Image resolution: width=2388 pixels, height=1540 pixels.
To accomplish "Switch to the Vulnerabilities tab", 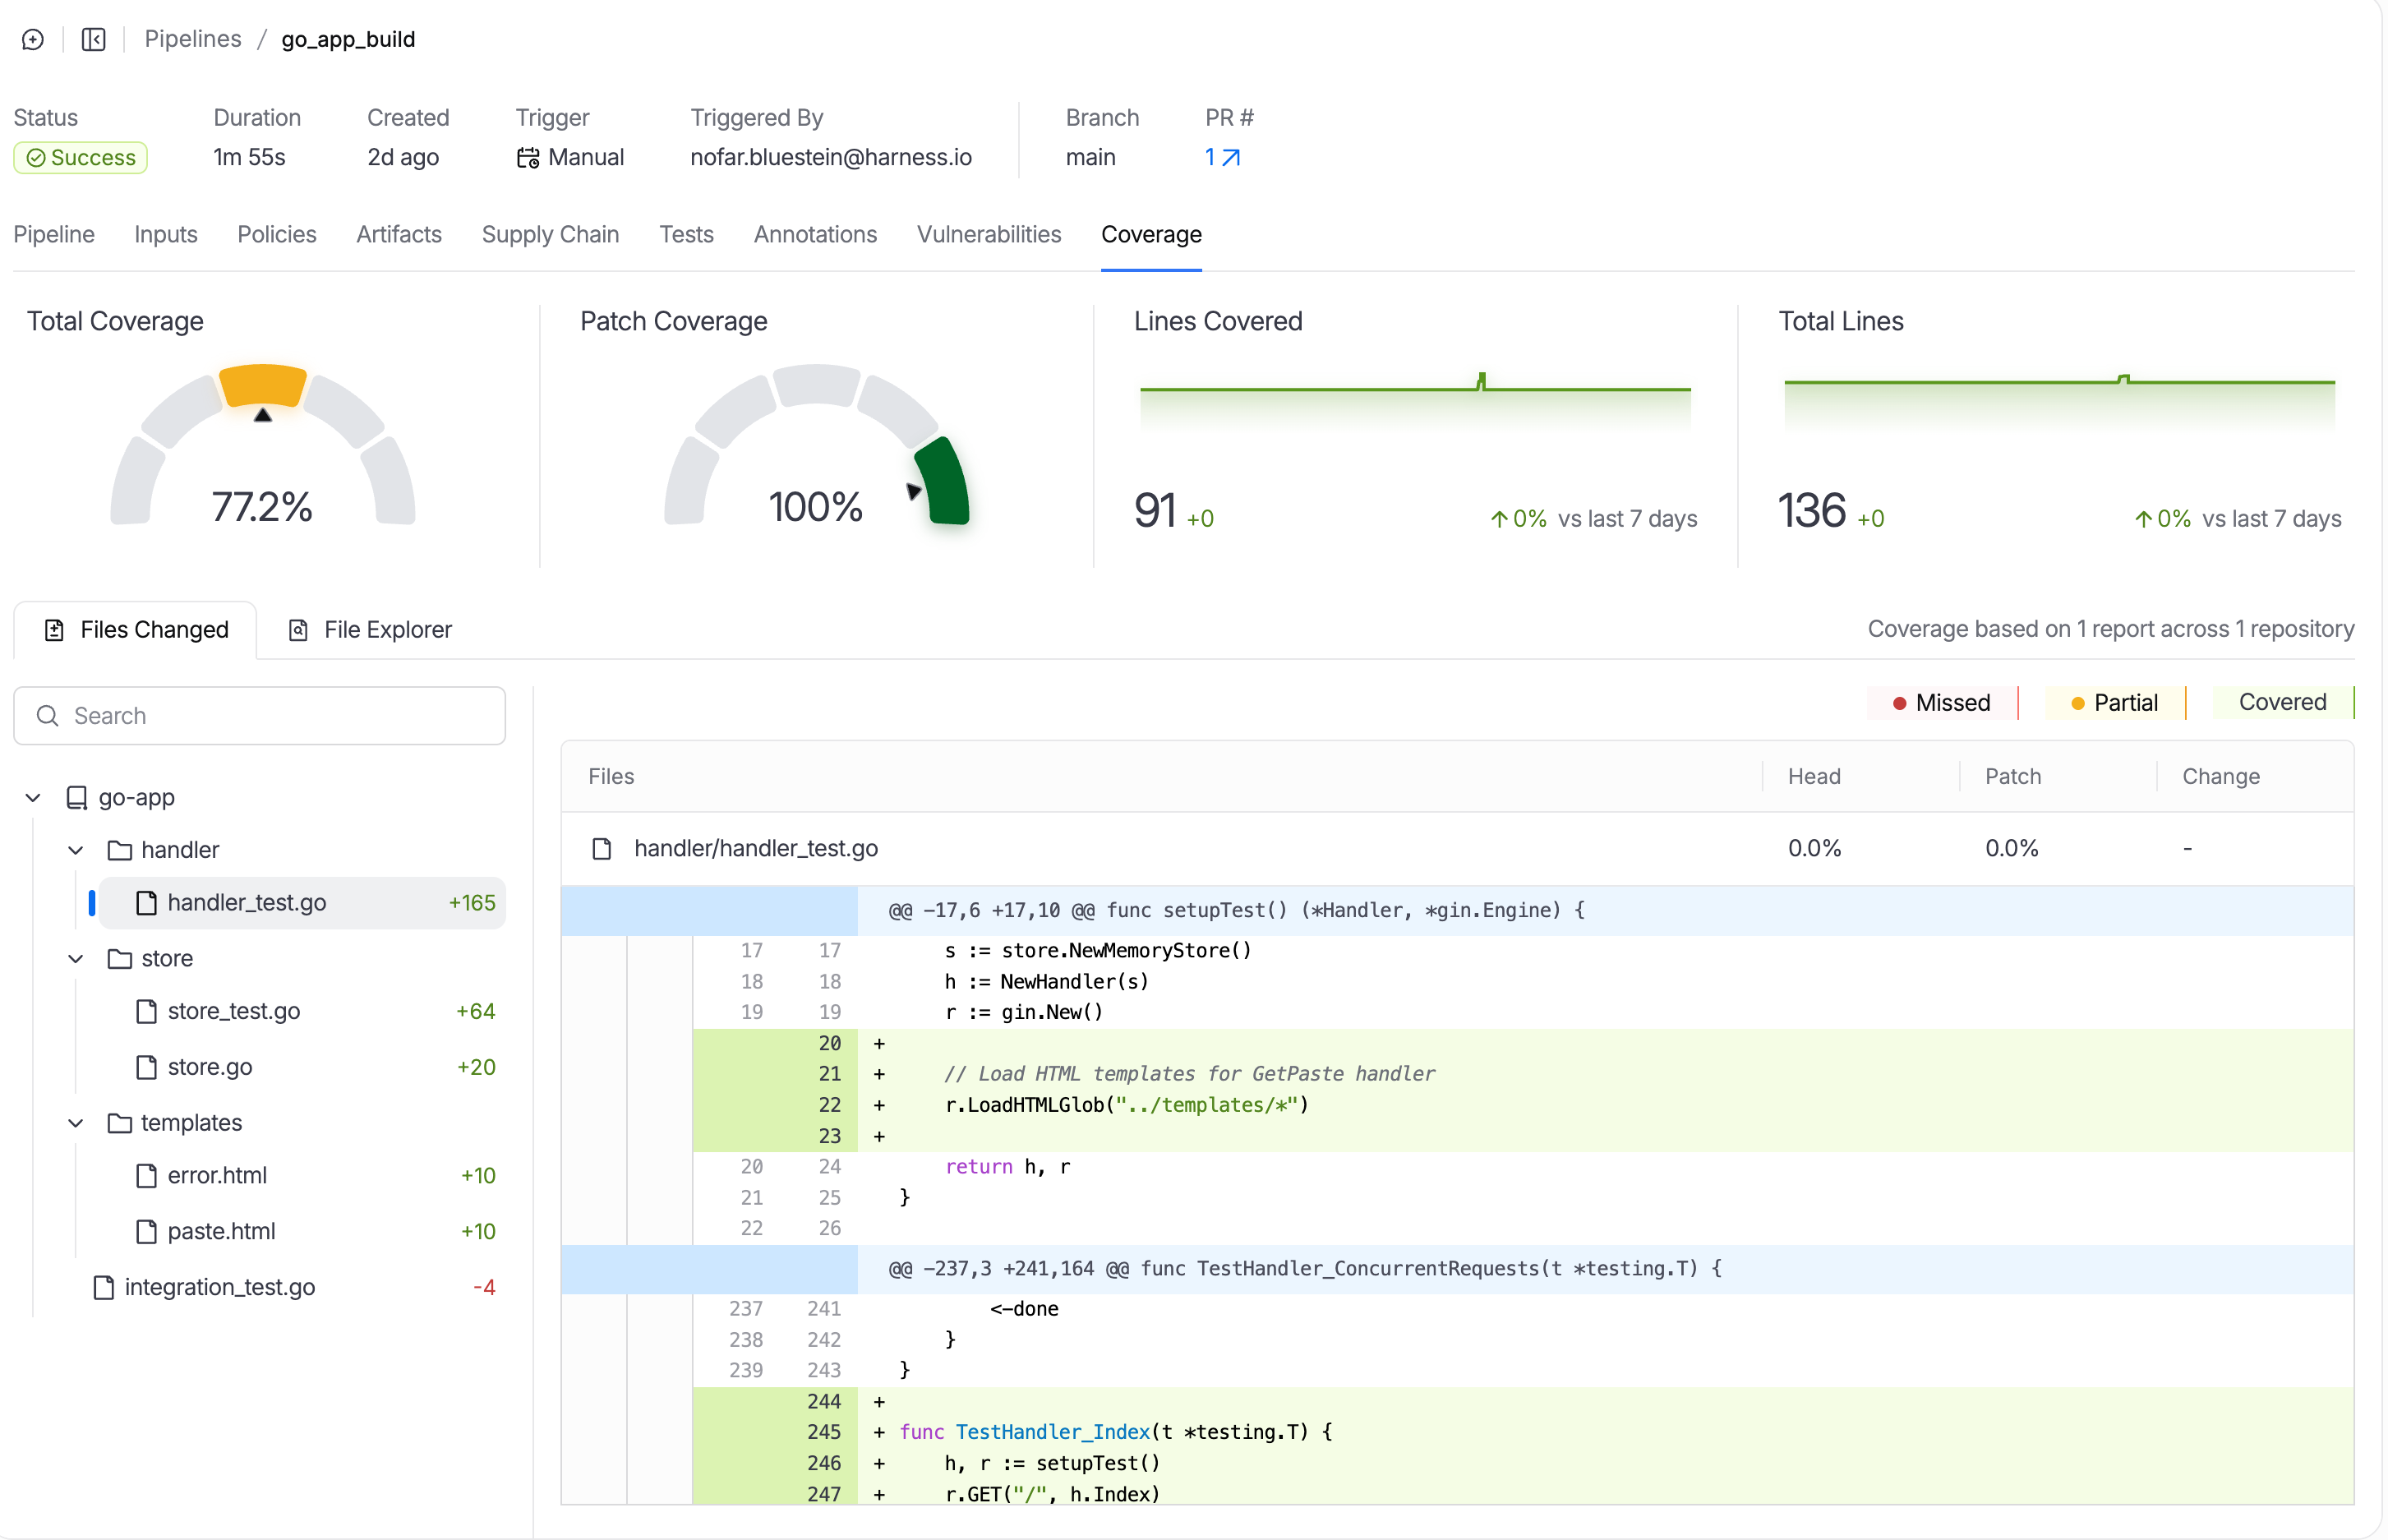I will 988,234.
